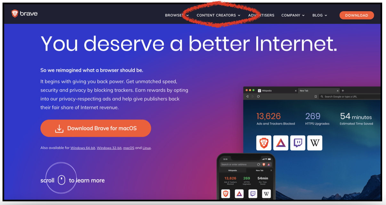Click the Wikipedia W tile on the desktop
The width and height of the screenshot is (386, 205).
(x=315, y=143)
